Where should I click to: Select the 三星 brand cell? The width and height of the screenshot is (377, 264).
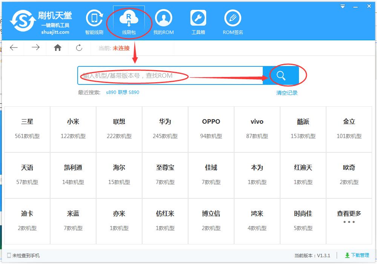point(27,128)
